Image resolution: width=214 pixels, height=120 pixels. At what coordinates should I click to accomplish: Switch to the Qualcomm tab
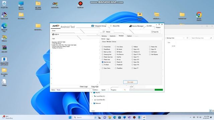pos(113,36)
